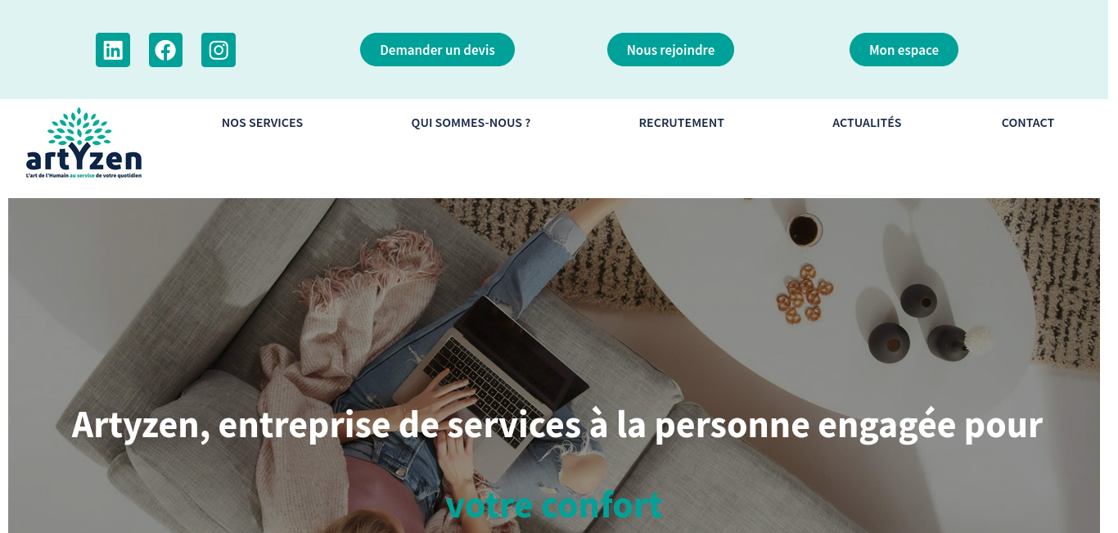Click the teal "votre confort" text

(x=554, y=504)
